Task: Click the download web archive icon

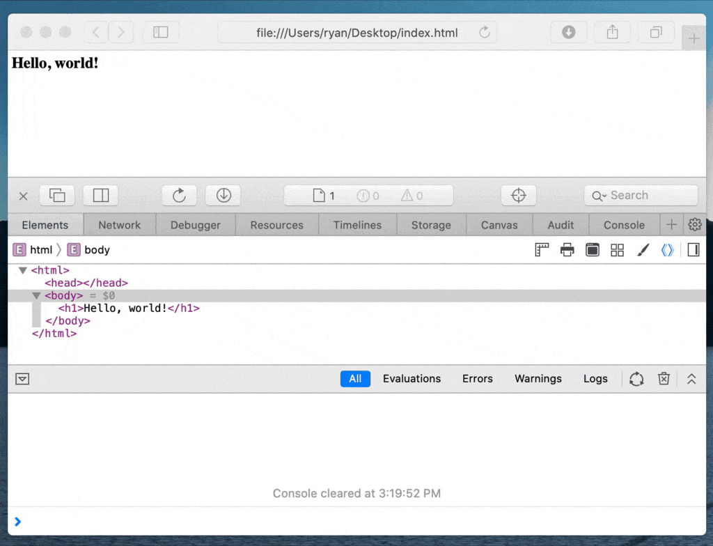Action: 224,196
